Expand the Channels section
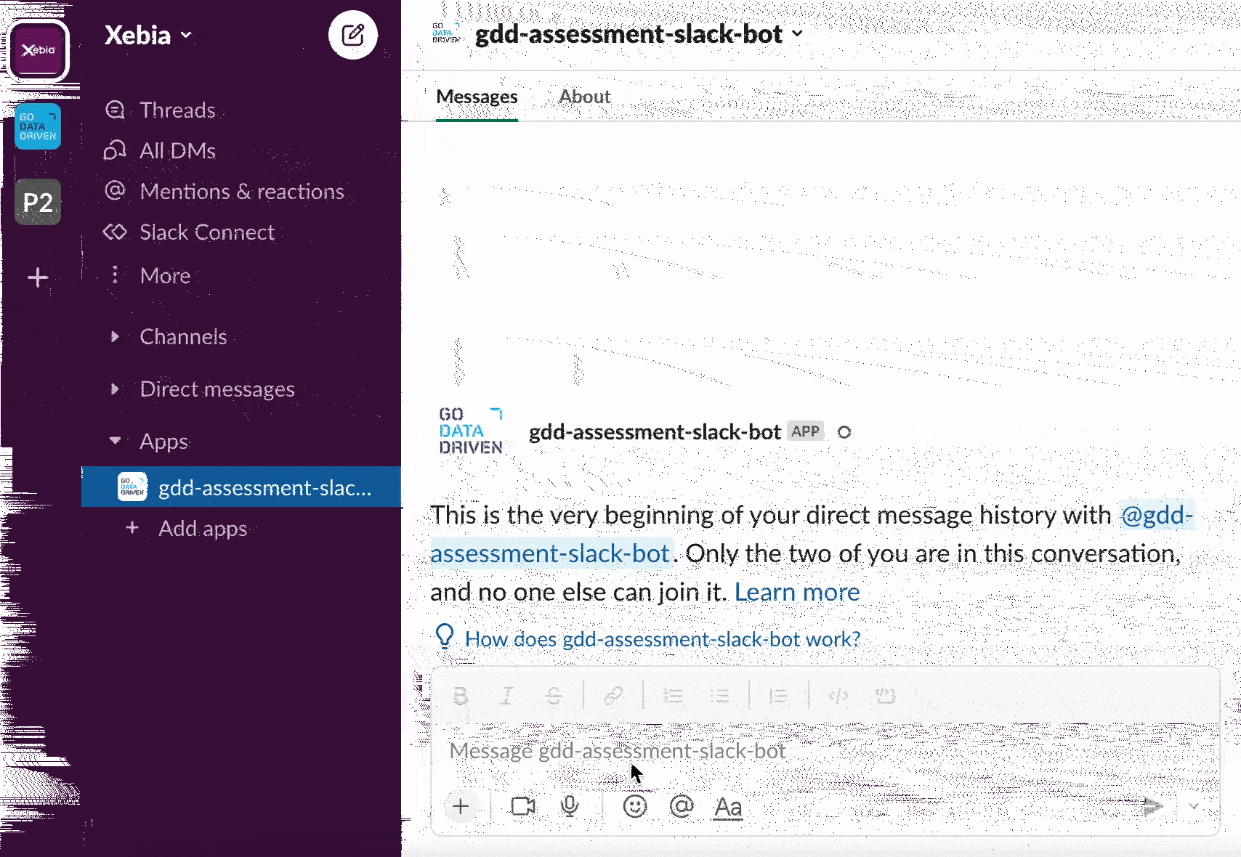Screen dimensions: 1241x857 click(x=115, y=337)
